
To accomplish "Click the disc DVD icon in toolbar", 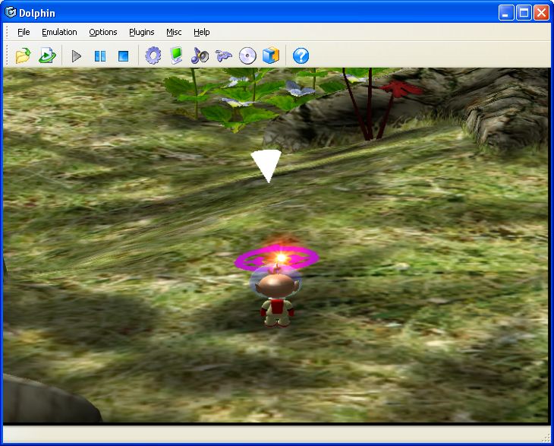I will pos(247,56).
